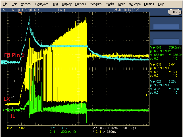The image size is (183, 139).
Task: Open the Math menu
Action: [x=122, y=4]
